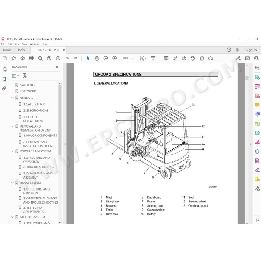The height and width of the screenshot is (261, 261).
Task: Share a link to this file
Action: click(x=239, y=58)
